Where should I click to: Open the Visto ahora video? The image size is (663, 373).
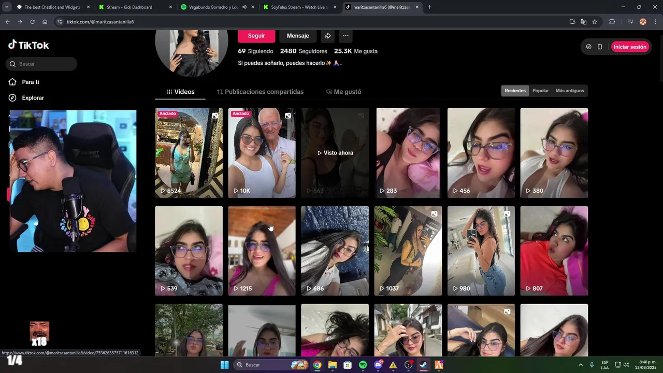click(x=335, y=153)
